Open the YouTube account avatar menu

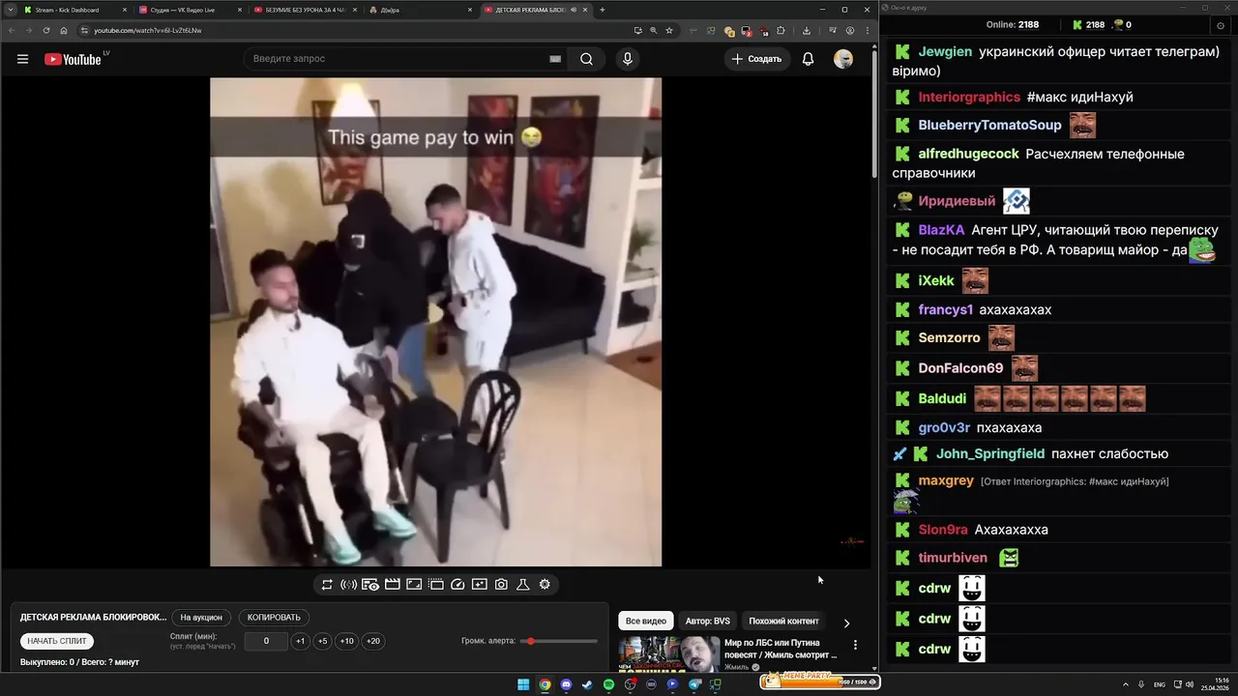point(843,59)
